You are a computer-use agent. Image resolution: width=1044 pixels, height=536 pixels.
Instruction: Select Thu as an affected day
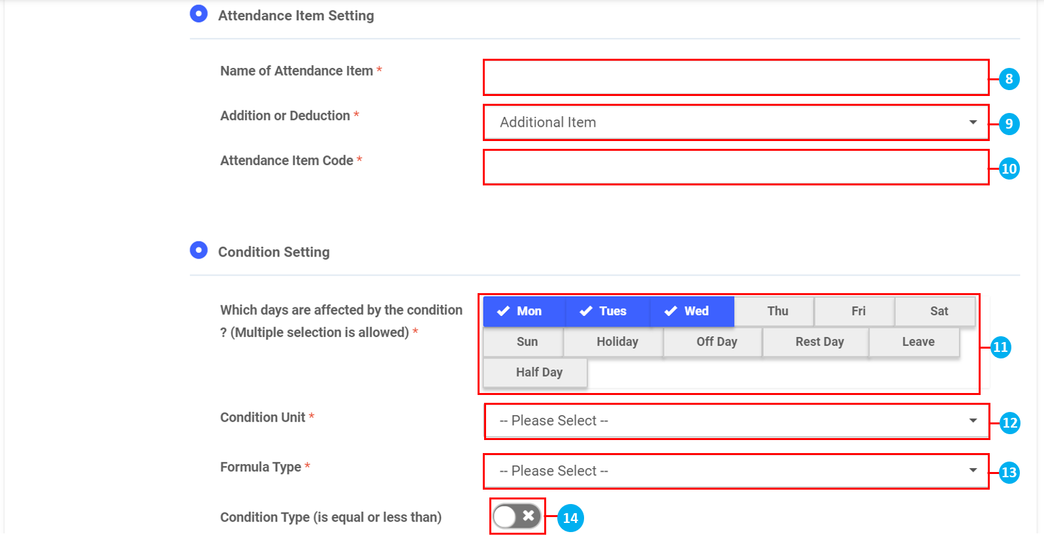[x=777, y=311]
